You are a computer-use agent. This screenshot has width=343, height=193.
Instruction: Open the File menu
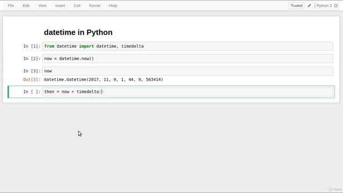coord(11,6)
